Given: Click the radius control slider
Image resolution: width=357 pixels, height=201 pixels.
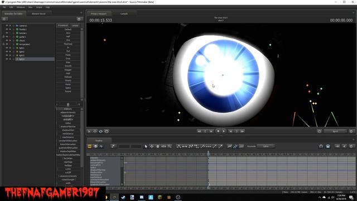Looking at the screenshot, I should pyautogui.click(x=68, y=123).
